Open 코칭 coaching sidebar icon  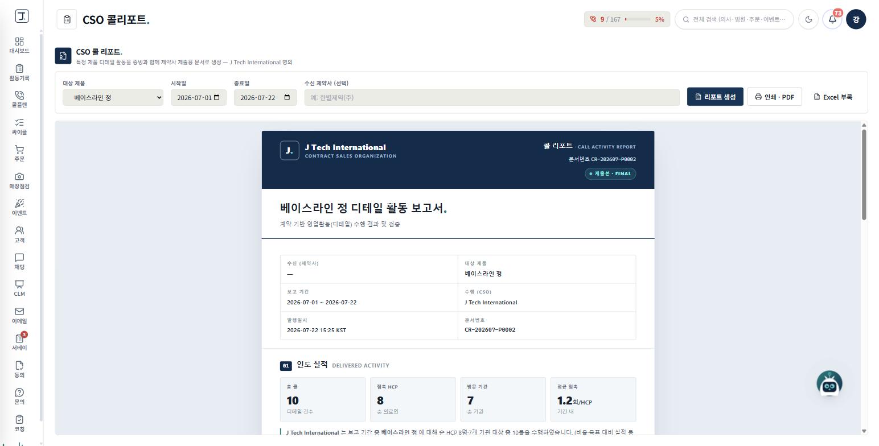point(19,423)
